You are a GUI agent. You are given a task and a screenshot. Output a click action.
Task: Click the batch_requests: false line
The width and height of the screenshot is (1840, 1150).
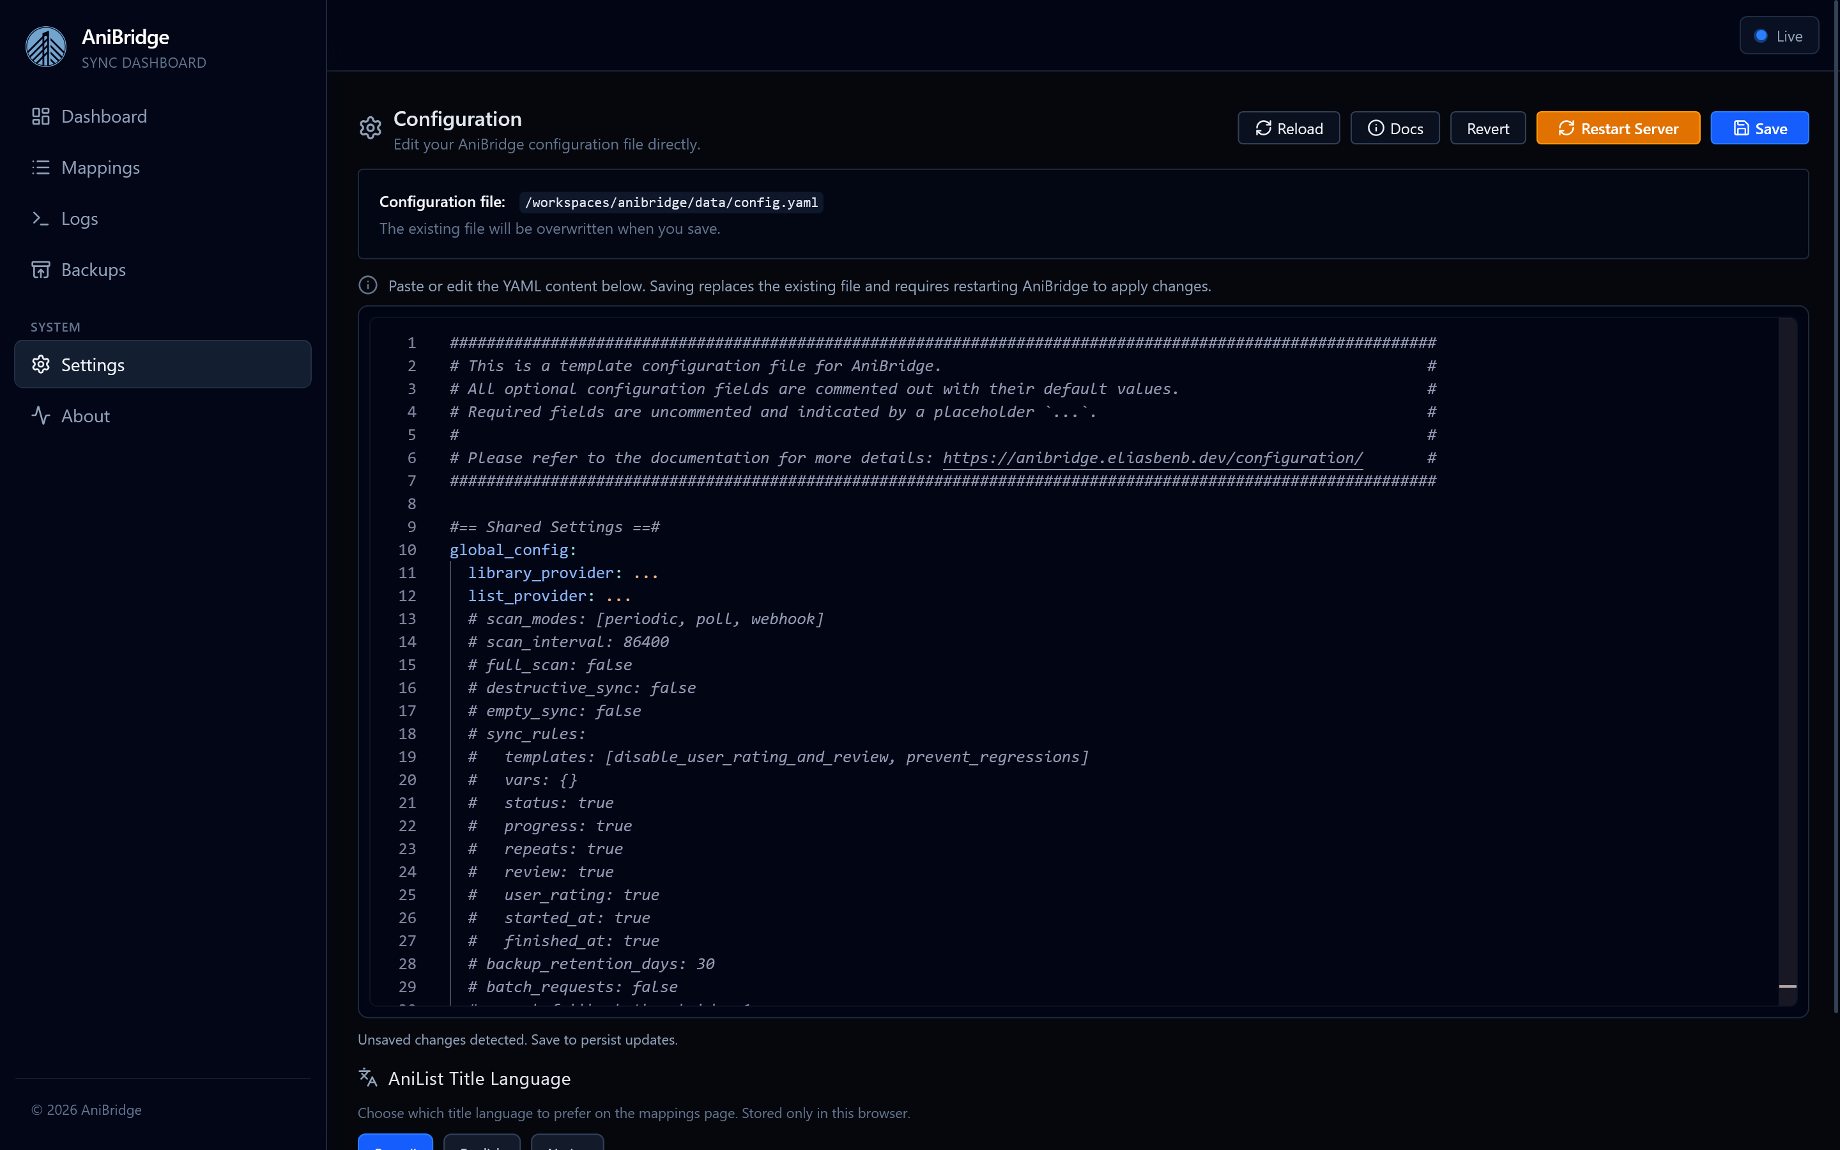click(572, 986)
